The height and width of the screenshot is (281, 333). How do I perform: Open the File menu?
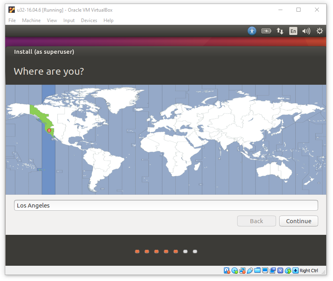(x=12, y=20)
